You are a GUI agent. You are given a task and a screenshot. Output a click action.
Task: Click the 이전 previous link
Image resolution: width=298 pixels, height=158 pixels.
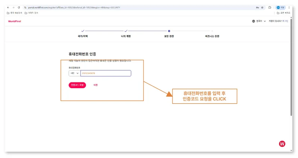pyautogui.click(x=95, y=85)
